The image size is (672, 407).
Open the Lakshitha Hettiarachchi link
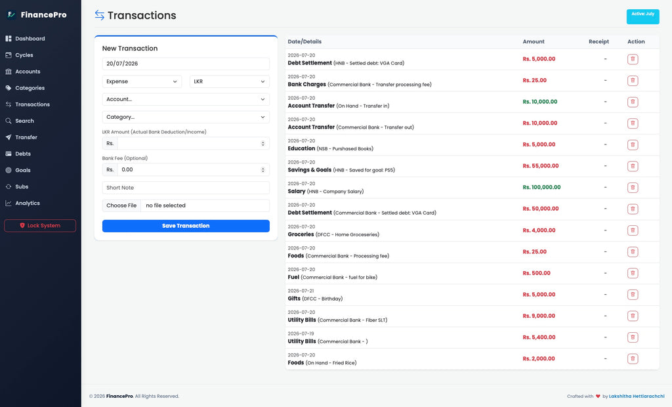(x=637, y=396)
